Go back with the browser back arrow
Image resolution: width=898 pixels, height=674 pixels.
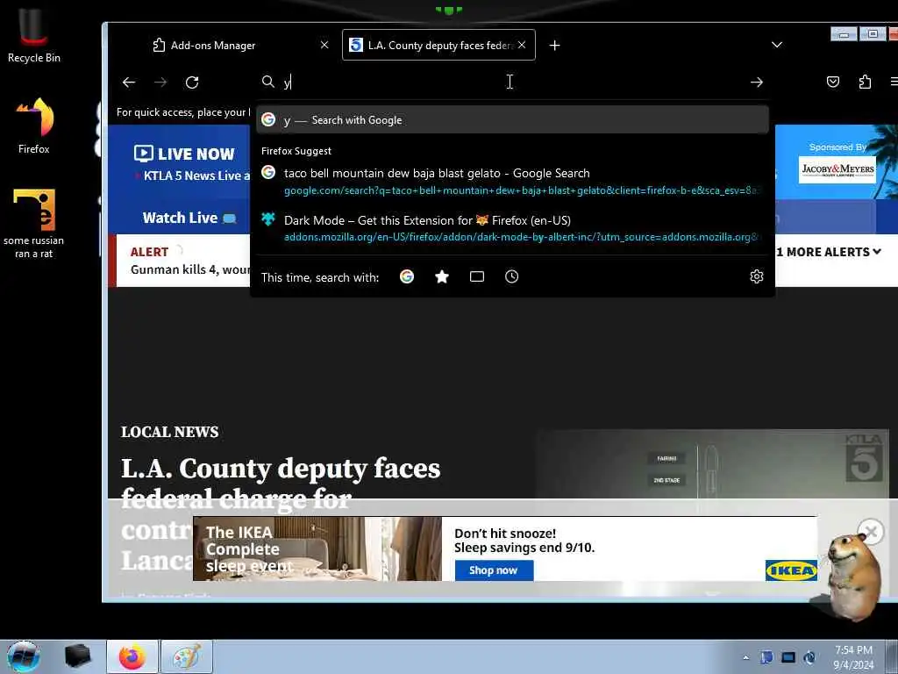click(129, 82)
